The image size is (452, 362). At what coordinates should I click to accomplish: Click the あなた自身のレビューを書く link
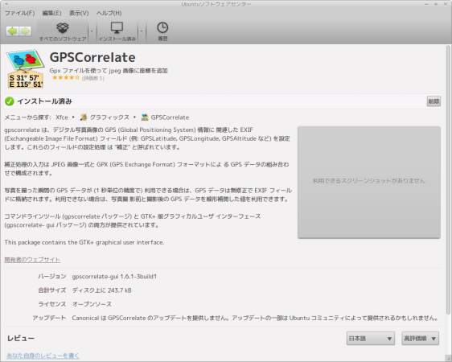(x=43, y=356)
